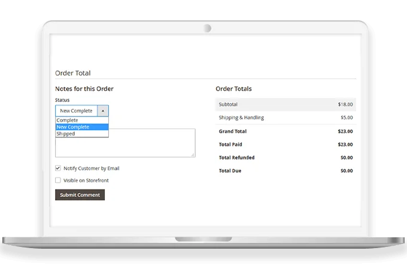Click the Total Paid value $23.00
Image resolution: width=407 pixels, height=269 pixels.
345,145
